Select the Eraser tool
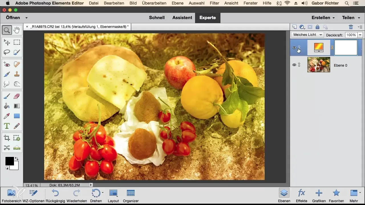The width and height of the screenshot is (365, 205). click(x=17, y=97)
